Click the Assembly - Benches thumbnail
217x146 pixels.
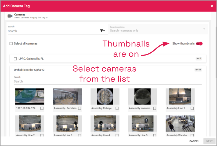point(67,97)
